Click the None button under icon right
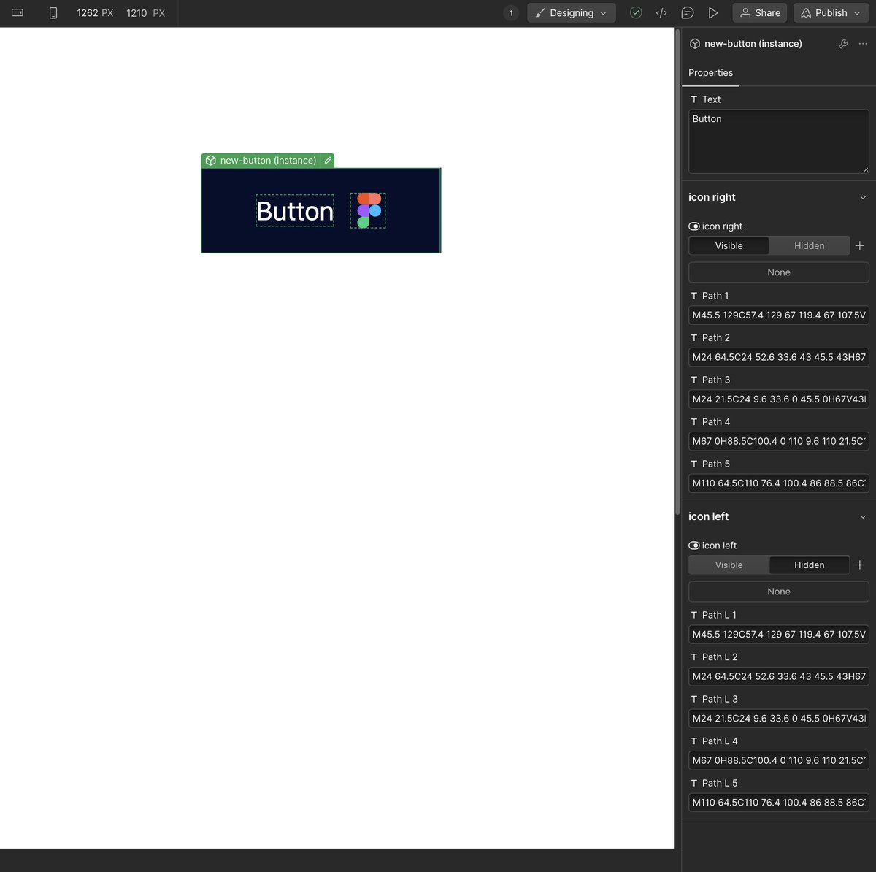Screen dimensions: 876x872 pyautogui.click(x=779, y=272)
